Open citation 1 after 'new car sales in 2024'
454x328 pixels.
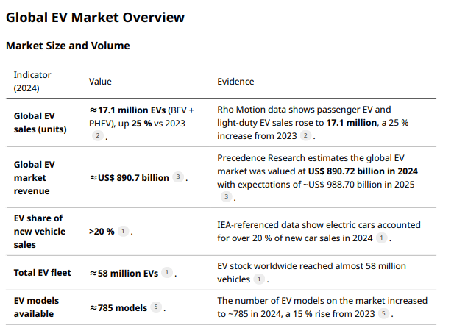(x=381, y=238)
